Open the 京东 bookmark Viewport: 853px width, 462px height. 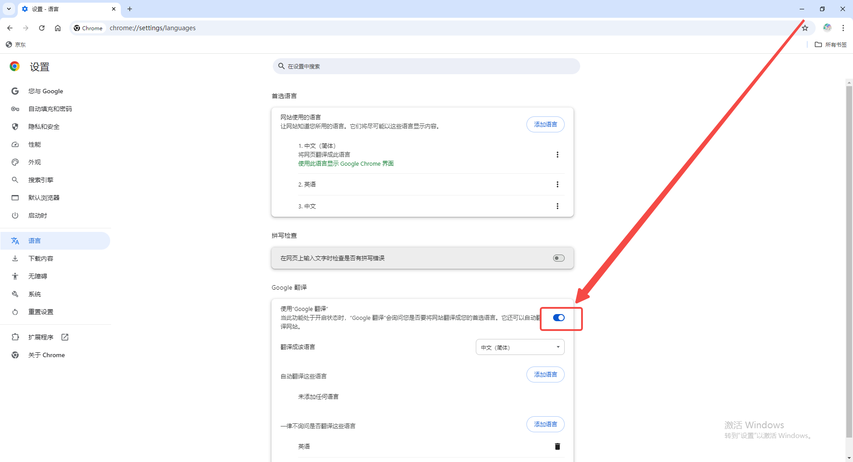(16, 44)
